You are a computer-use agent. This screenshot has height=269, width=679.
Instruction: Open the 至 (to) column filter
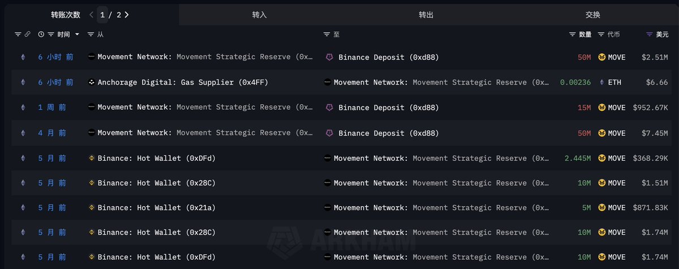(326, 35)
